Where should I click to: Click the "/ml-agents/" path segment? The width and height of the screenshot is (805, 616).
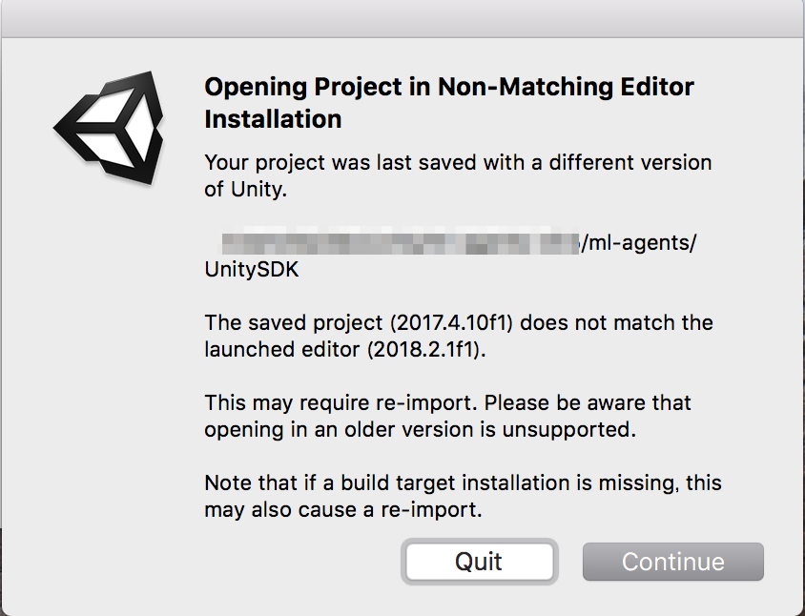(639, 243)
